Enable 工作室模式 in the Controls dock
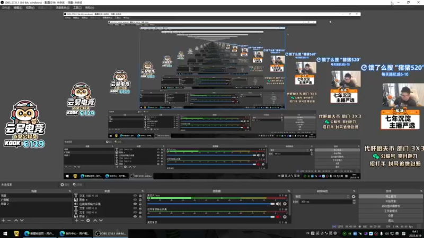This screenshot has height=238, width=424. (391, 211)
